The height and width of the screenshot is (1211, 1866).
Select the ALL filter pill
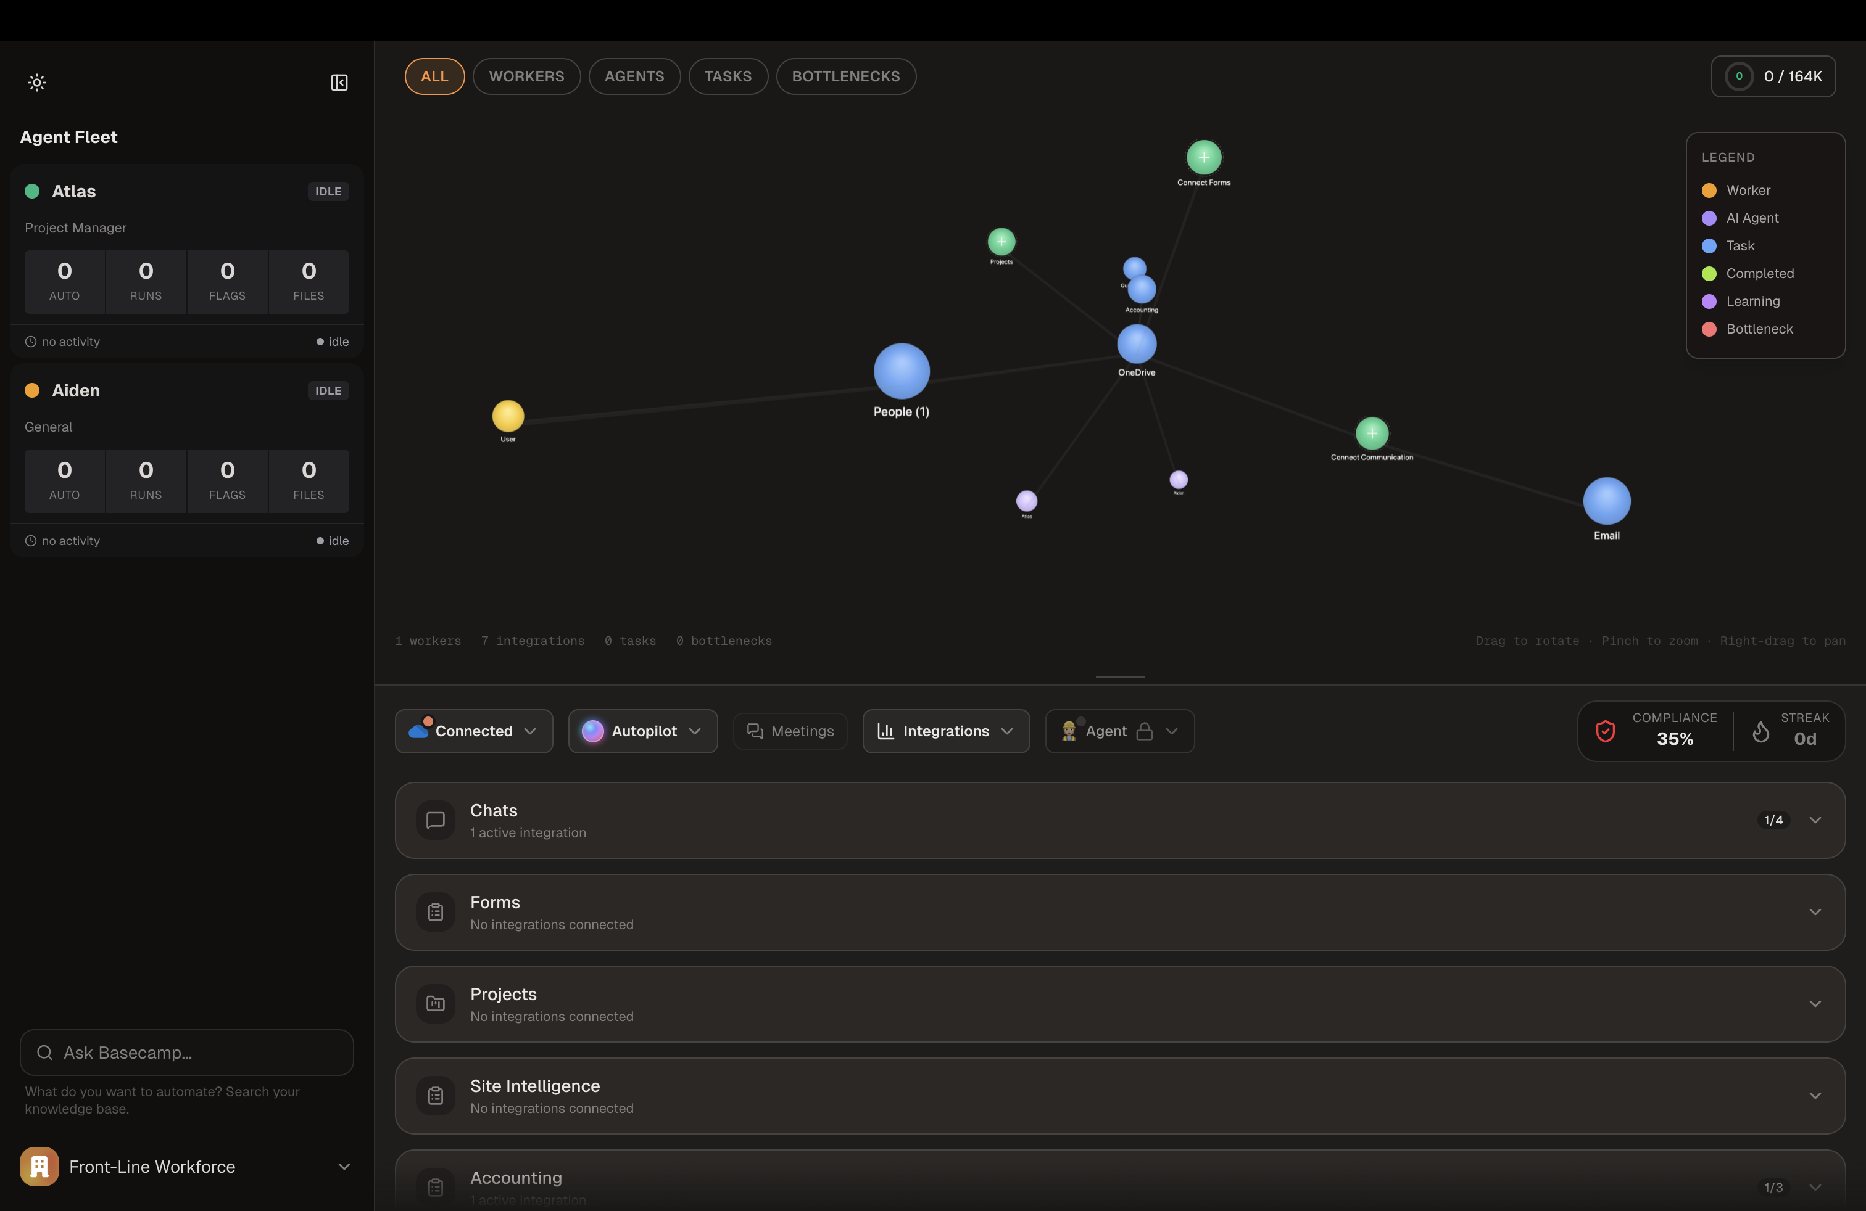pos(434,76)
